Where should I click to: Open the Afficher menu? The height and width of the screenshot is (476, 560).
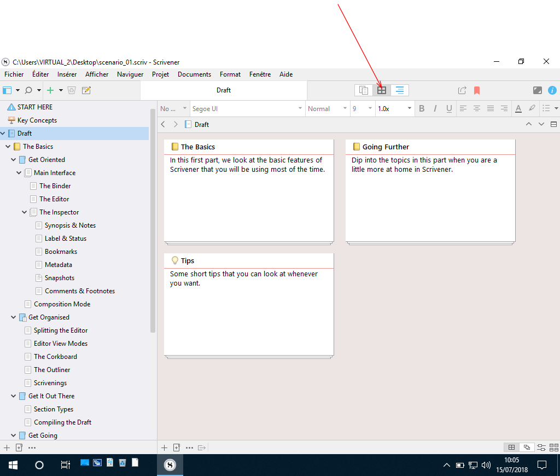[x=97, y=74]
